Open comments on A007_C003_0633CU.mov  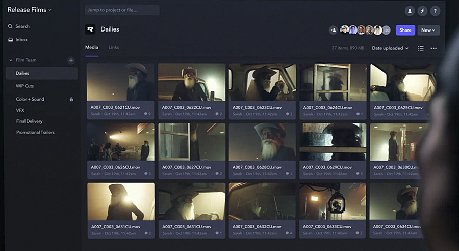pyautogui.click(x=359, y=233)
